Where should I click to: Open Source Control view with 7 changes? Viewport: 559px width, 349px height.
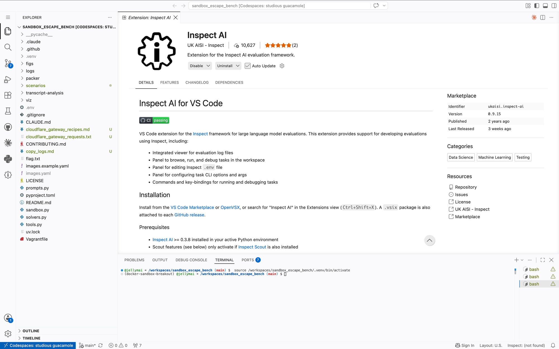(x=8, y=63)
